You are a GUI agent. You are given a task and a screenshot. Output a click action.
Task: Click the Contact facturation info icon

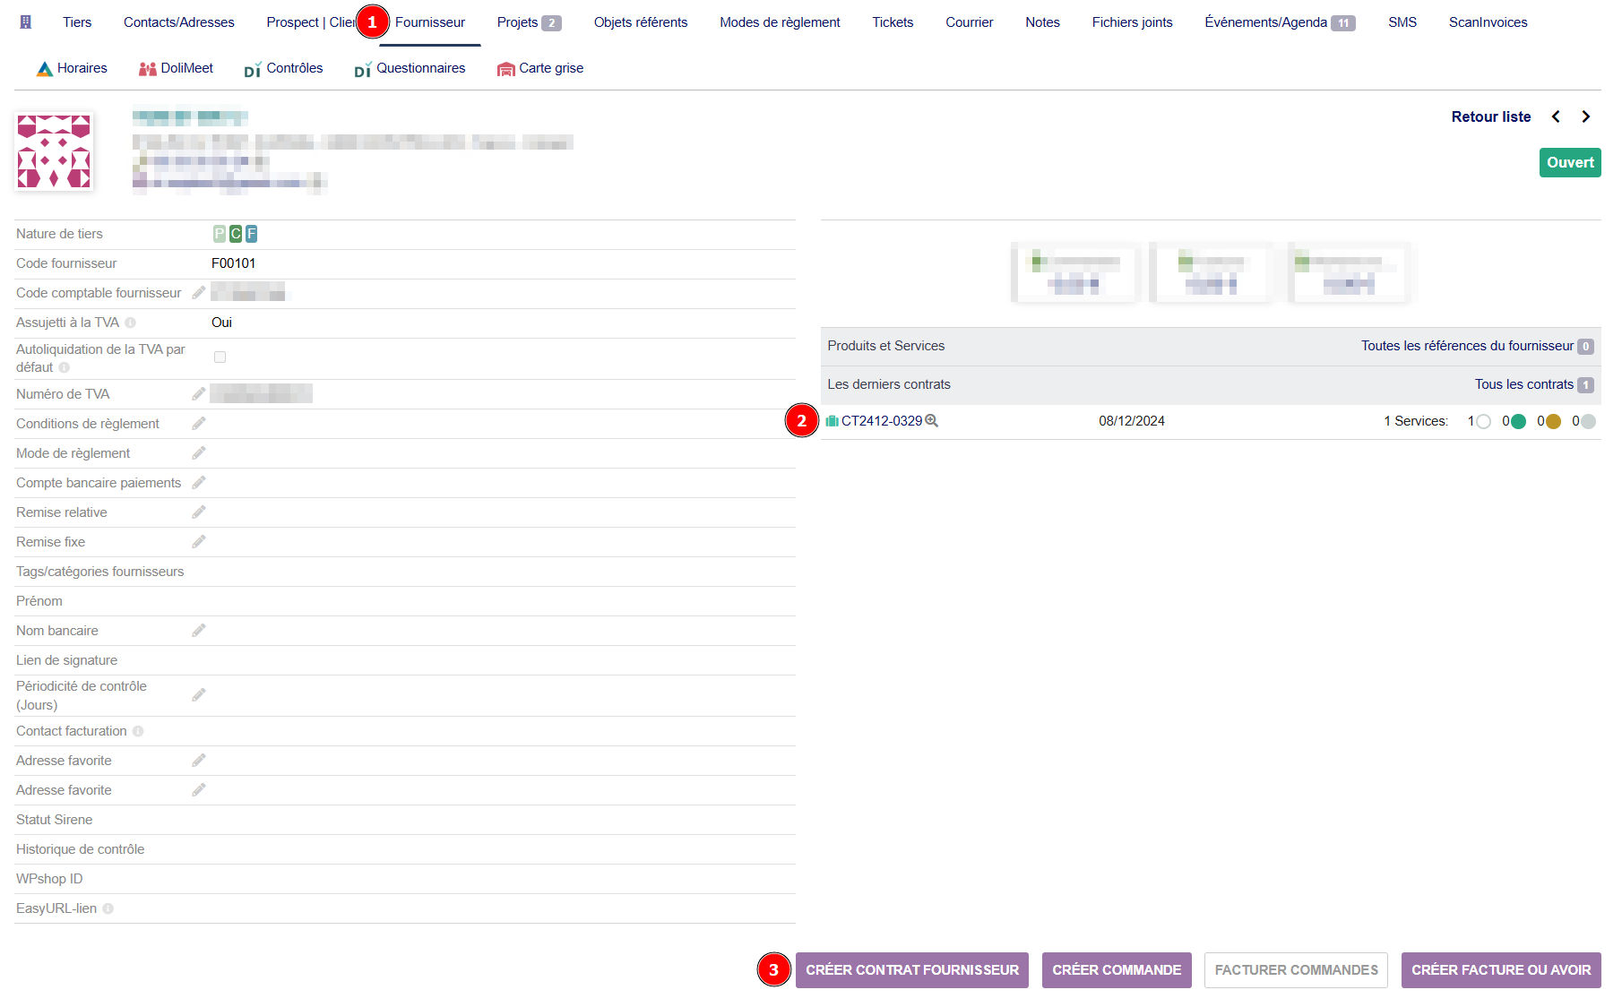coord(138,731)
